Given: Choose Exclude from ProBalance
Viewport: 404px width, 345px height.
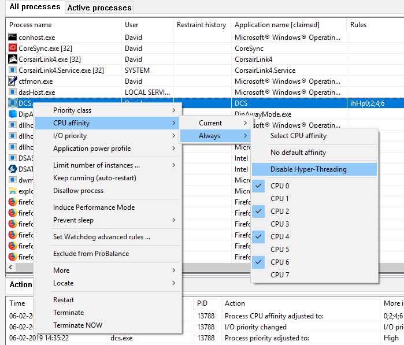Looking at the screenshot, I should point(108,254).
